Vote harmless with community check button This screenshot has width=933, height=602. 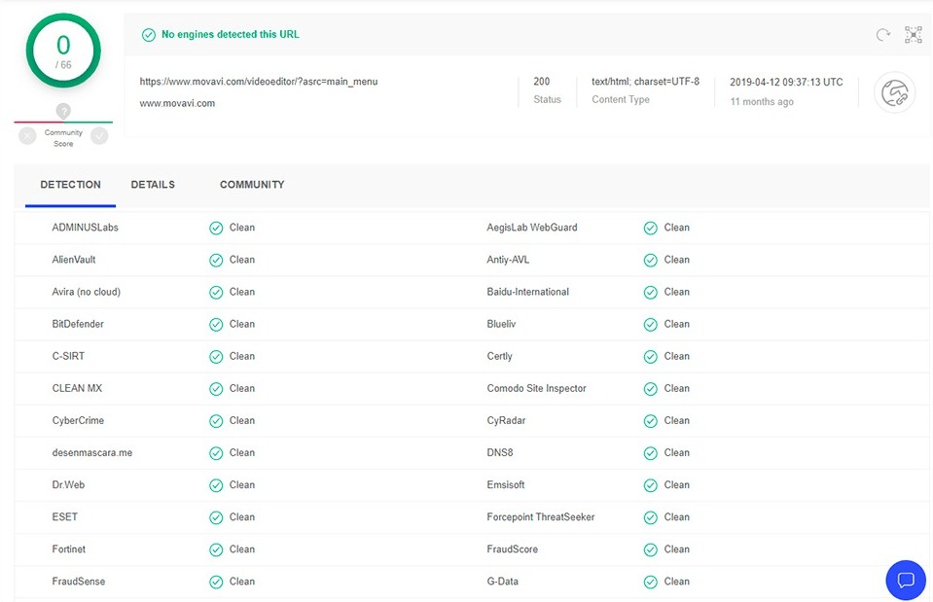(x=99, y=136)
